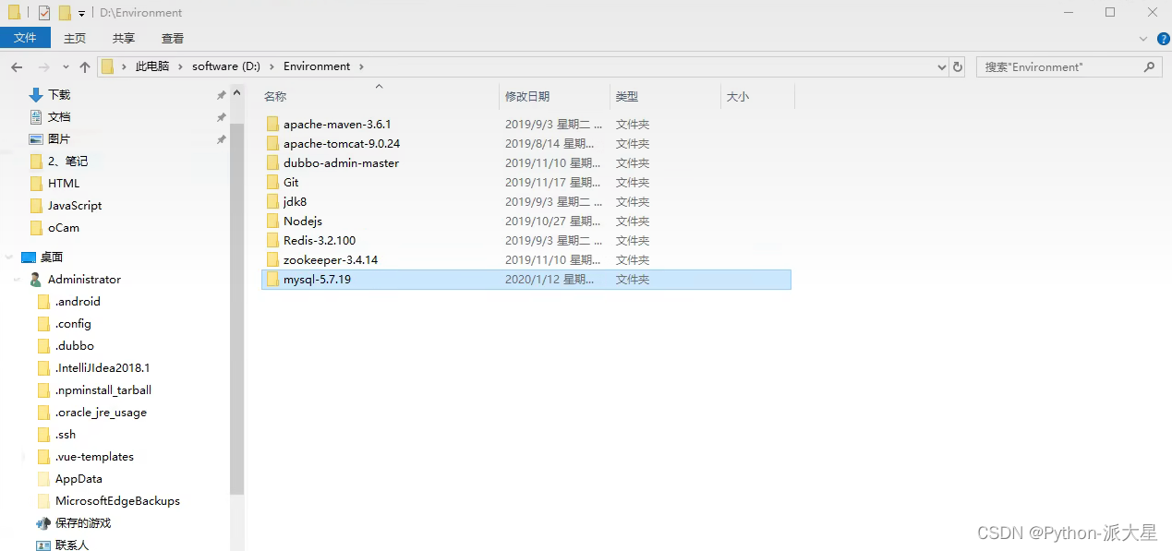
Task: Expand chevron after Environment breadcrumb
Action: [x=361, y=66]
